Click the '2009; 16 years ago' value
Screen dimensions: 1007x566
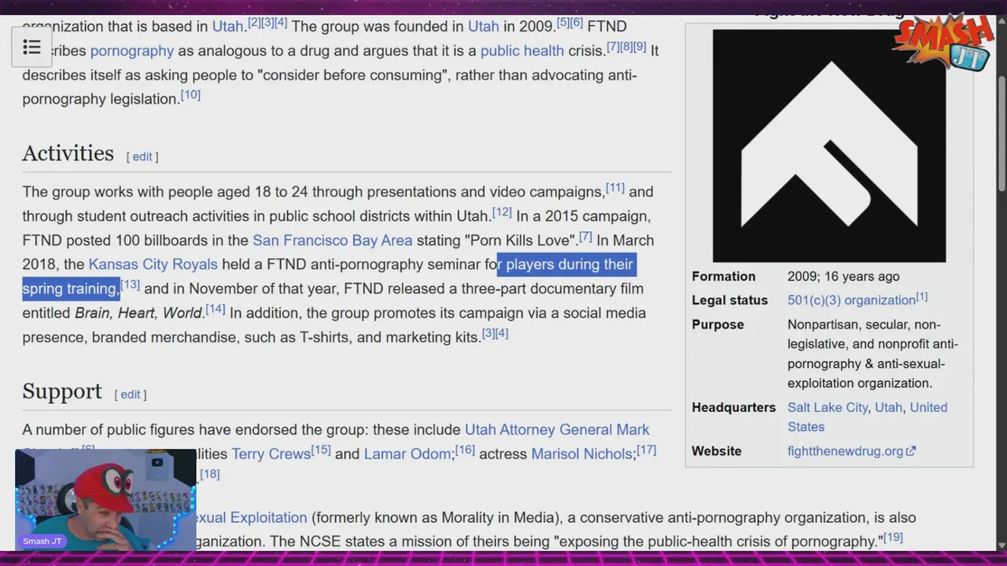coord(843,276)
